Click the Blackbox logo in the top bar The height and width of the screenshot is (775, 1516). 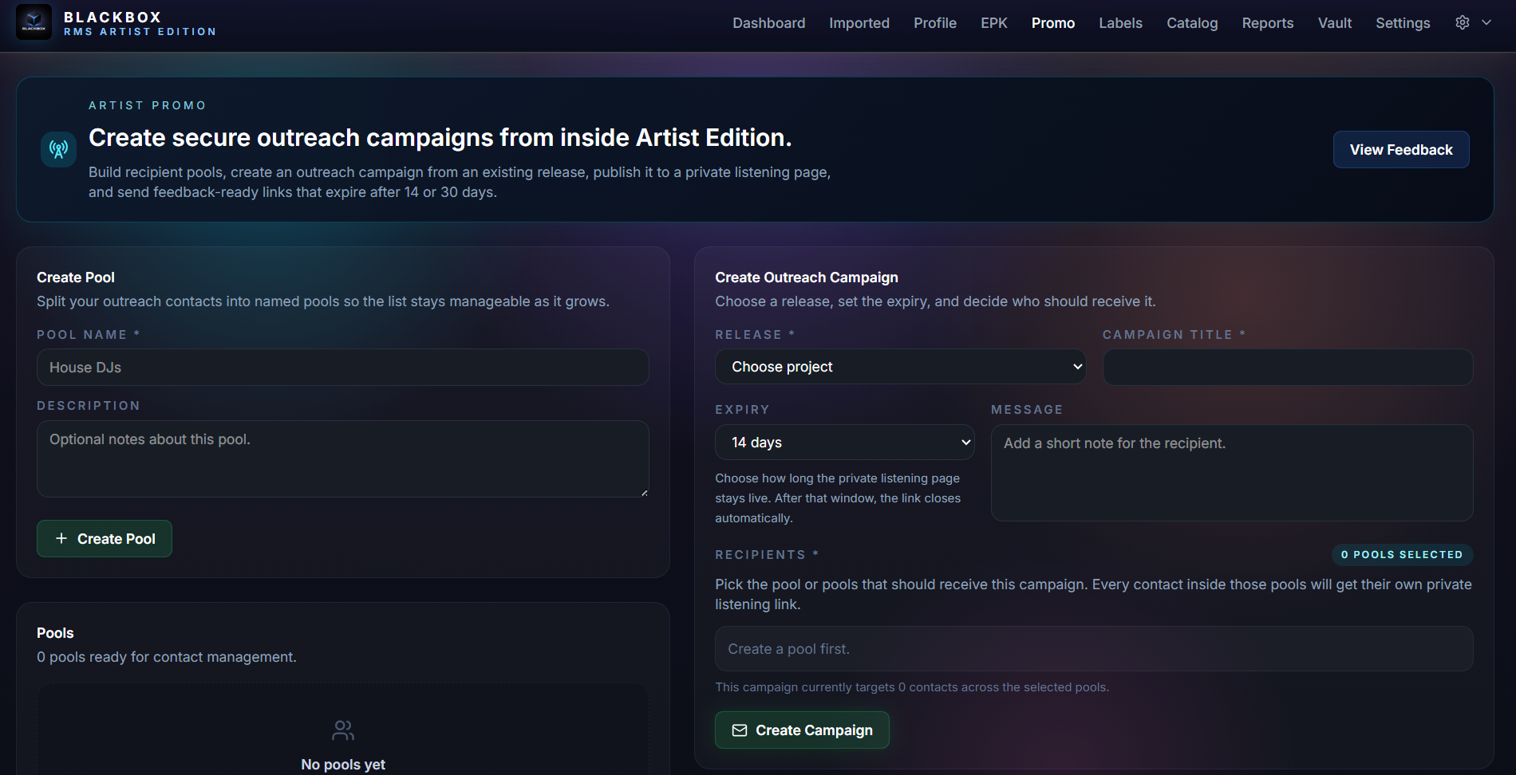coord(34,22)
